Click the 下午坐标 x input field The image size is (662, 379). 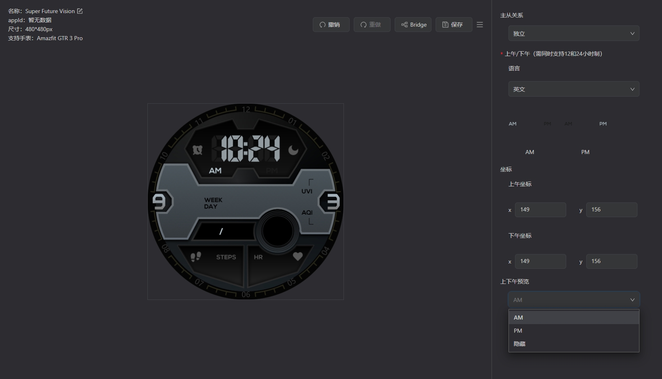pyautogui.click(x=540, y=261)
